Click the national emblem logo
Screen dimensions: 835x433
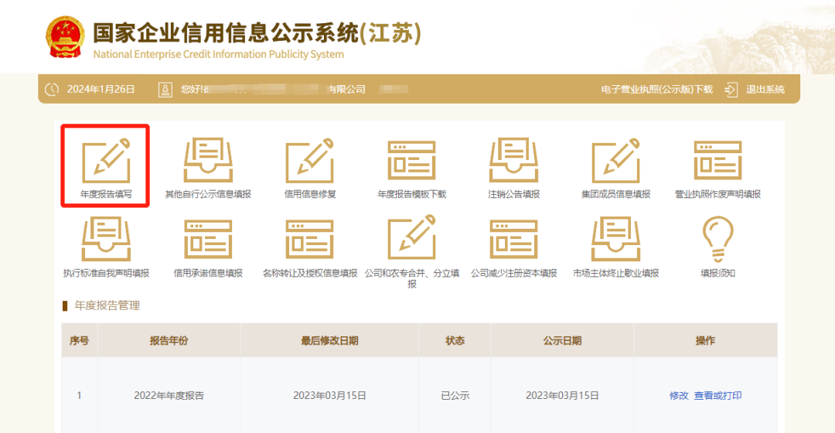tap(65, 37)
